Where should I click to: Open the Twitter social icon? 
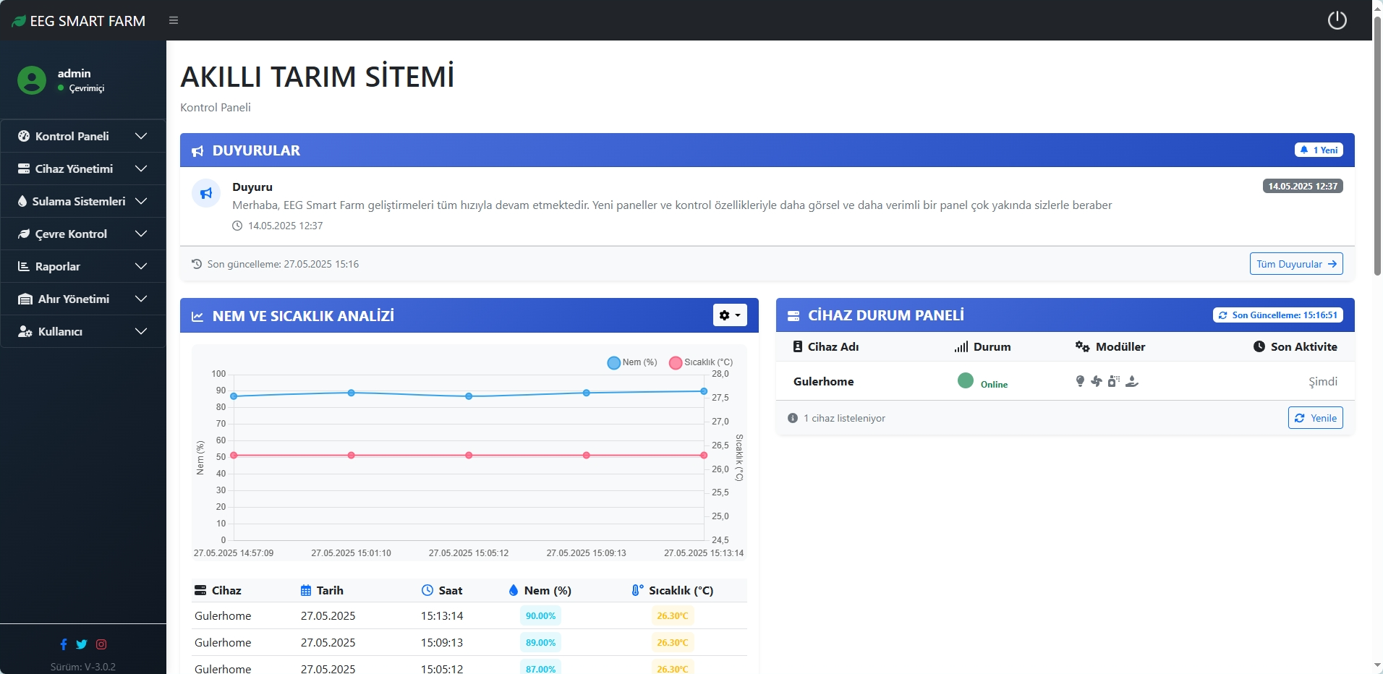click(x=82, y=644)
